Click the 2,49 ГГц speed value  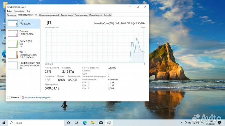point(68,71)
